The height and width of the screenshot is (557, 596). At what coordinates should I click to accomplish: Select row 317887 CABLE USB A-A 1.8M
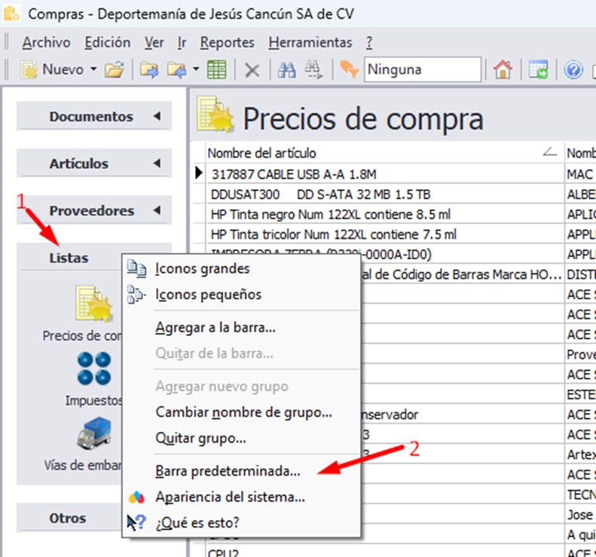pyautogui.click(x=384, y=174)
